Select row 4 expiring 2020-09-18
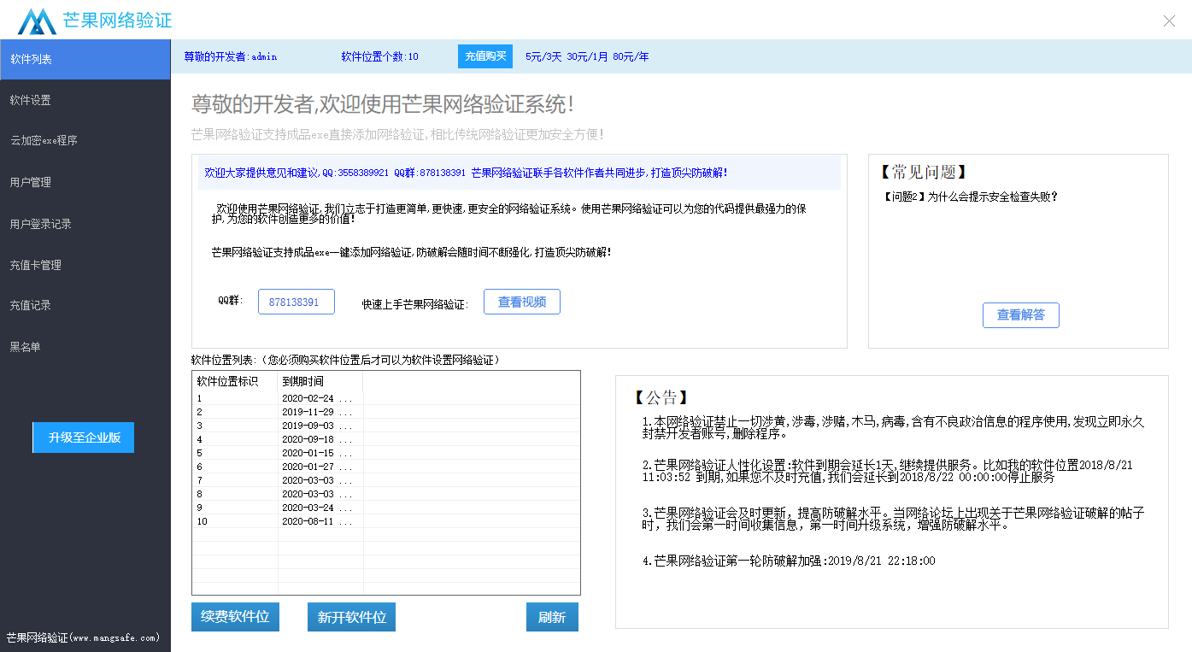The height and width of the screenshot is (652, 1192). (x=386, y=439)
